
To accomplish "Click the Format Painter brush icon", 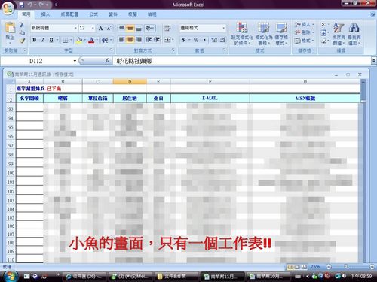I will tap(22, 41).
